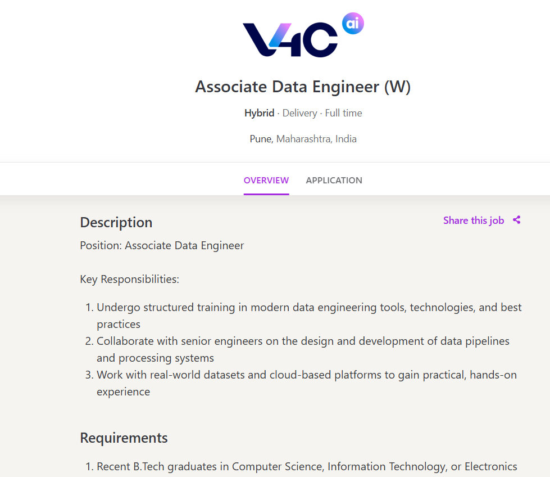The image size is (550, 477).
Task: Switch to the APPLICATION tab
Action: [334, 181]
